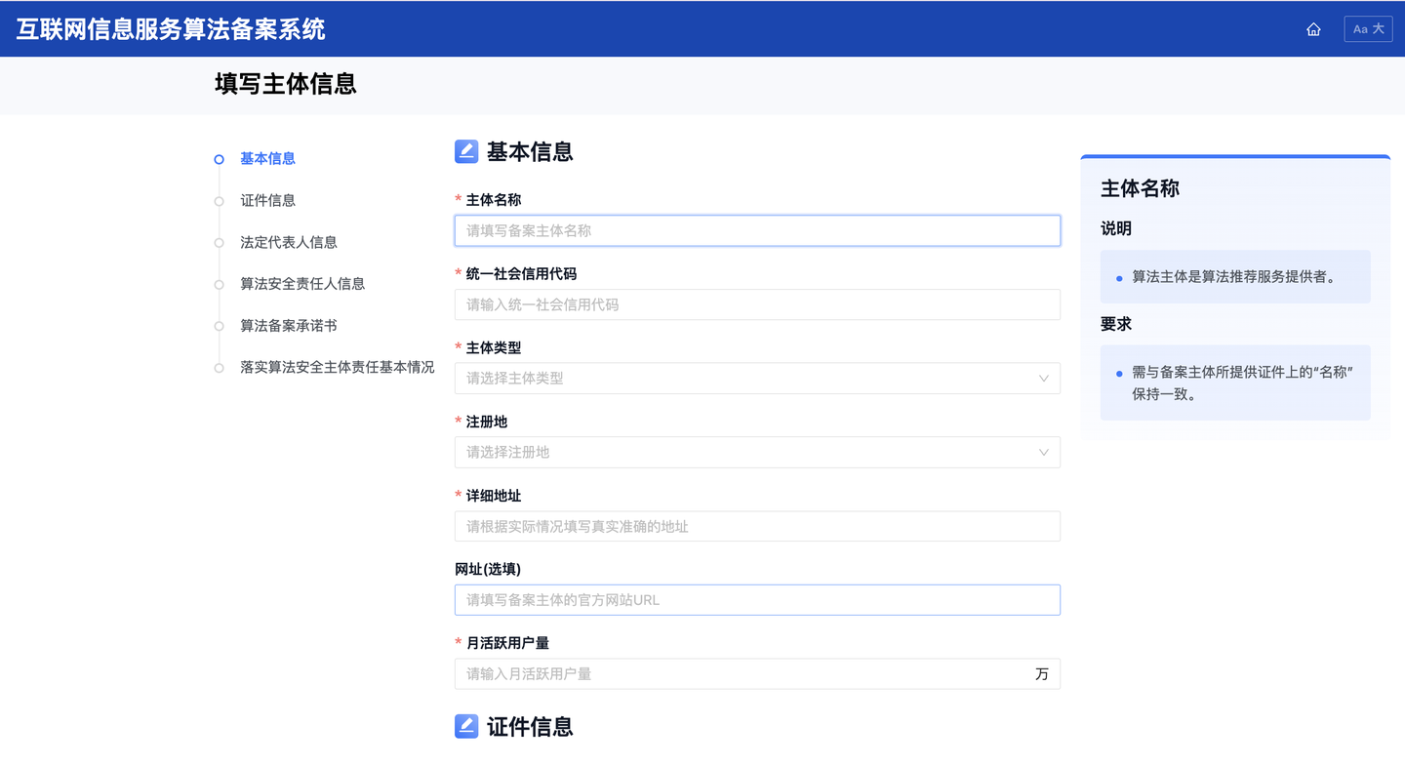This screenshot has height=766, width=1405.
Task: Select 法定代表人信息 in step navigation
Action: coord(288,242)
